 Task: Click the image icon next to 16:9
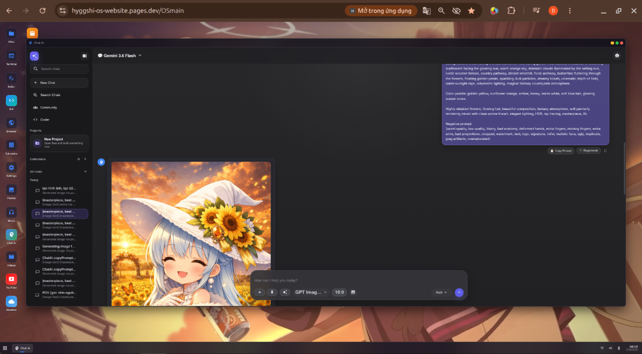coord(353,292)
